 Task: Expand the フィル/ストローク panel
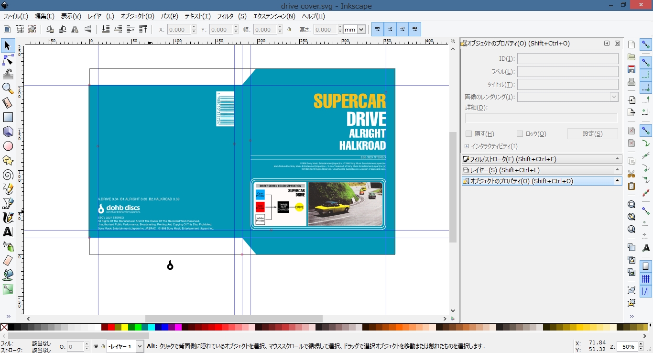[542, 159]
